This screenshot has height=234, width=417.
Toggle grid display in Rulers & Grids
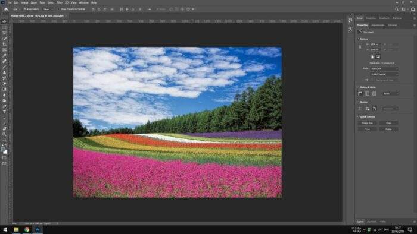coord(368,94)
